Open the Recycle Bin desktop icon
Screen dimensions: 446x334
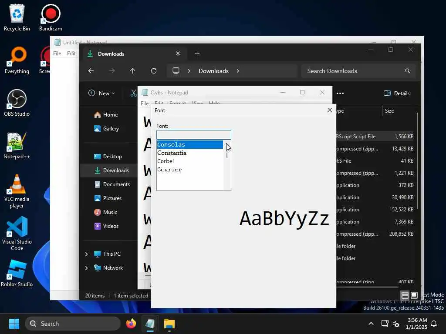pos(17,17)
